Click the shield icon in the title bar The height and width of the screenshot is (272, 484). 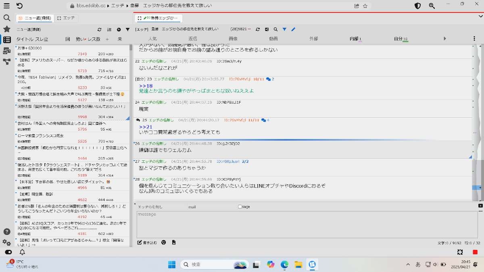pyautogui.click(x=418, y=6)
